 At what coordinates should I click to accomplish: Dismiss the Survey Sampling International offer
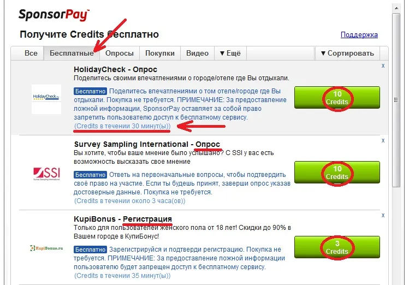pos(383,140)
